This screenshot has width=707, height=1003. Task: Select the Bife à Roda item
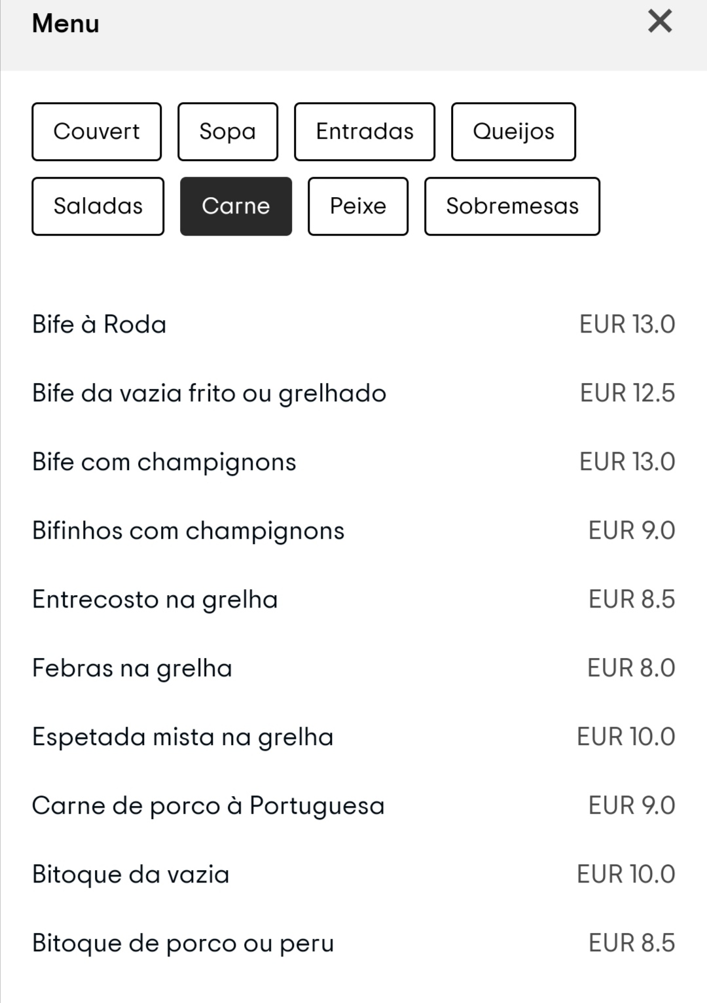point(100,325)
